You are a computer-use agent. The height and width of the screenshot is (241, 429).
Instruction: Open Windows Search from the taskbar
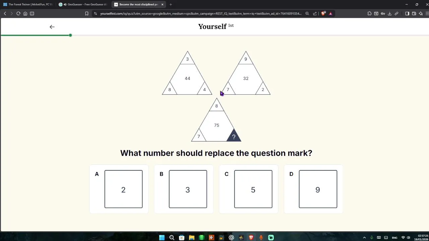172,238
